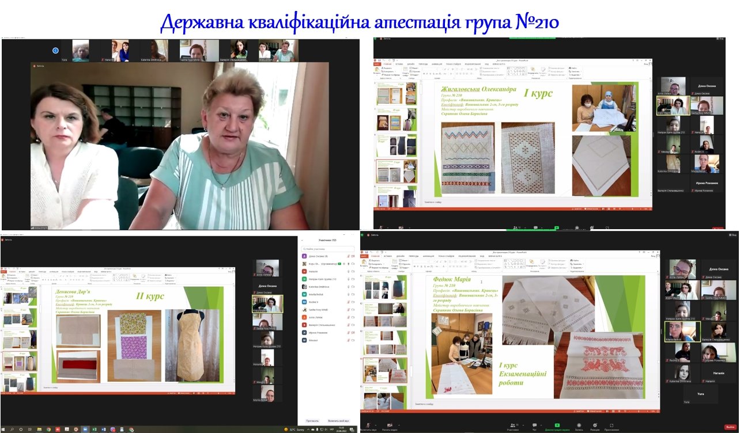Click taskbar search magnifier icon
740x433 pixels.
pyautogui.click(x=12, y=428)
